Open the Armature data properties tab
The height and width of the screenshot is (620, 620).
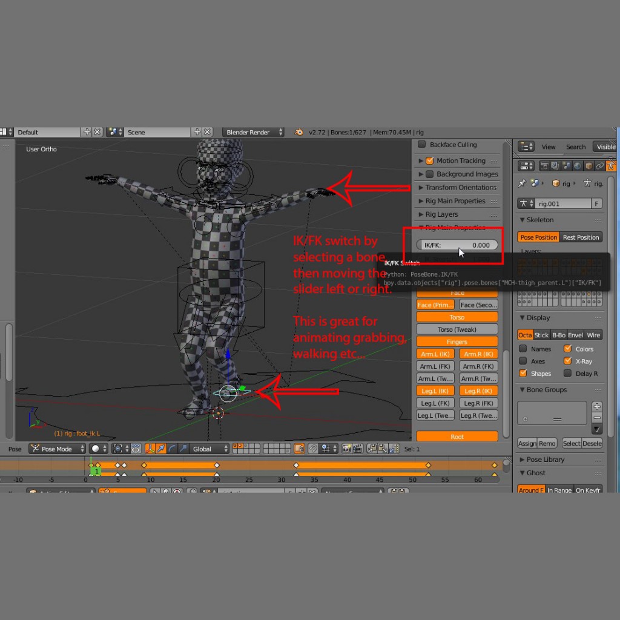tap(611, 166)
